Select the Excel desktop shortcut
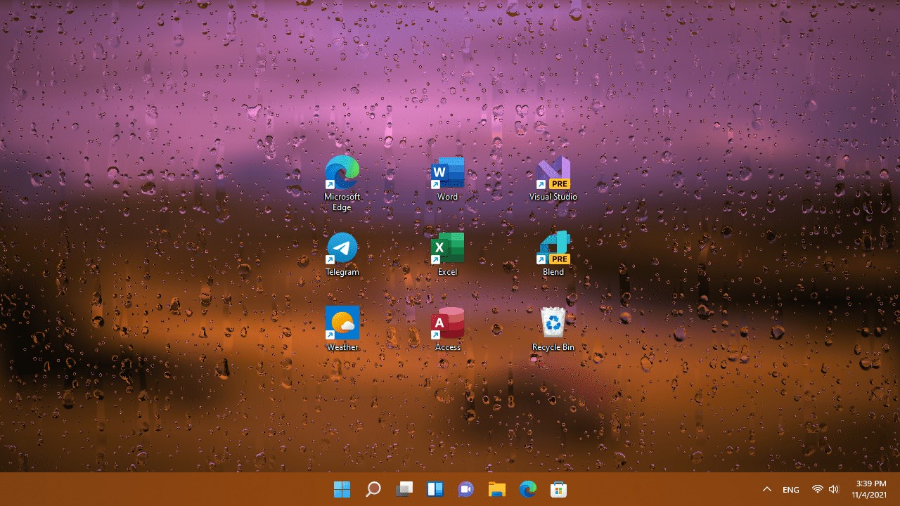This screenshot has height=506, width=900. 448,254
